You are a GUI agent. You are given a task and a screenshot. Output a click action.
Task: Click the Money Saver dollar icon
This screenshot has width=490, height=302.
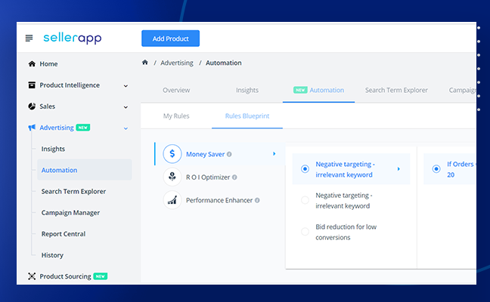pyautogui.click(x=172, y=154)
